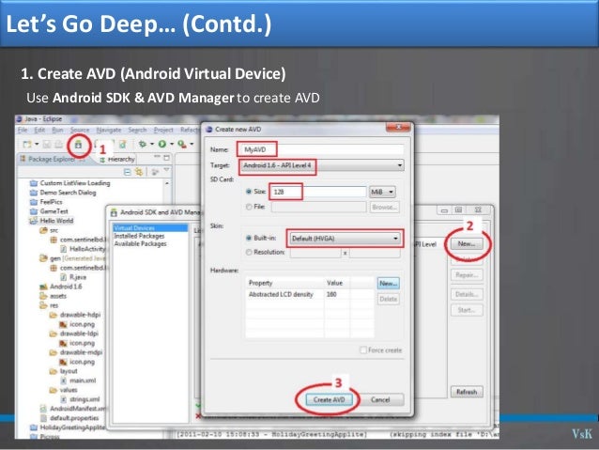This screenshot has width=599, height=450.
Task: Click the green Debug bug icon
Action: tap(143, 144)
